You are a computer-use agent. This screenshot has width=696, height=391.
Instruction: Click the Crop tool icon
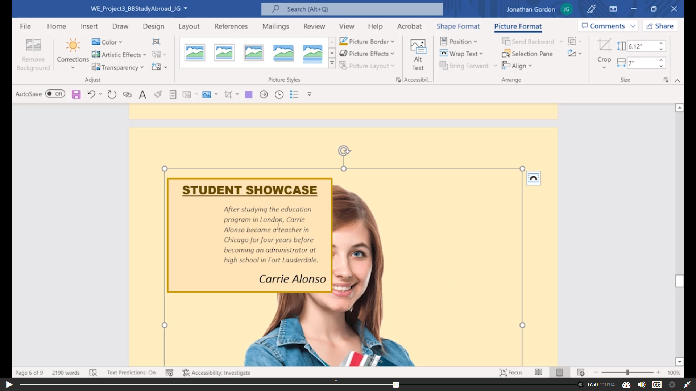pos(604,46)
